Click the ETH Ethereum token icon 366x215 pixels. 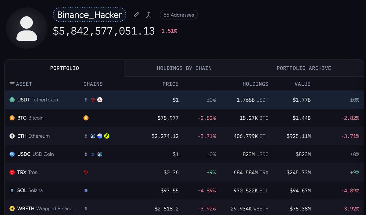[12, 136]
